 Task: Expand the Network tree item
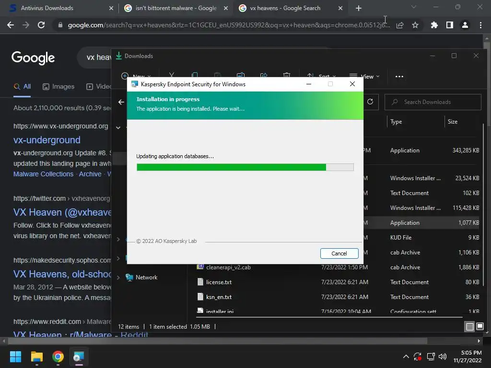[x=118, y=277]
